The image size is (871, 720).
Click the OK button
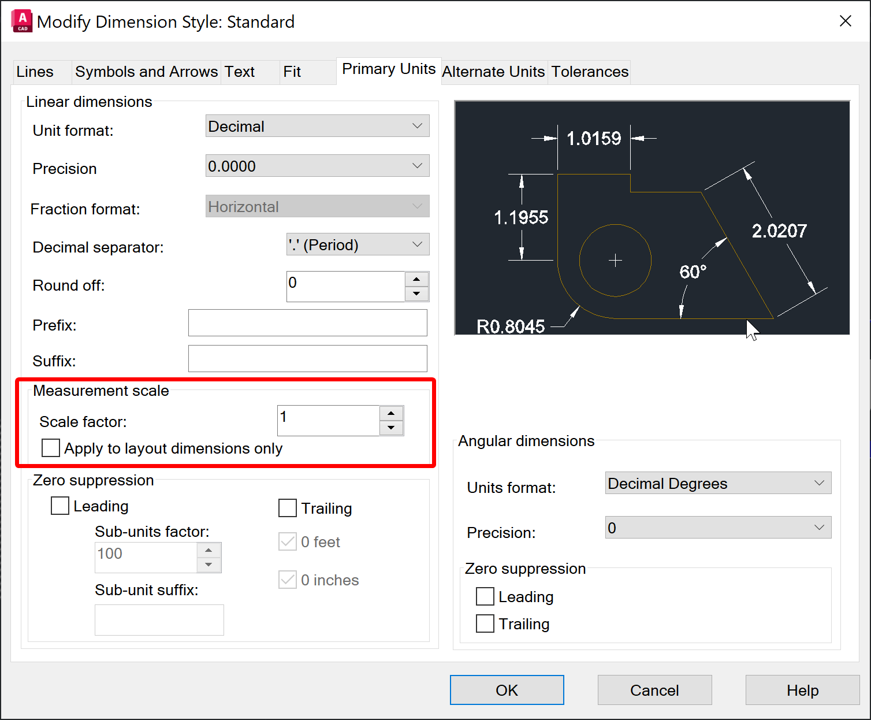pyautogui.click(x=507, y=690)
